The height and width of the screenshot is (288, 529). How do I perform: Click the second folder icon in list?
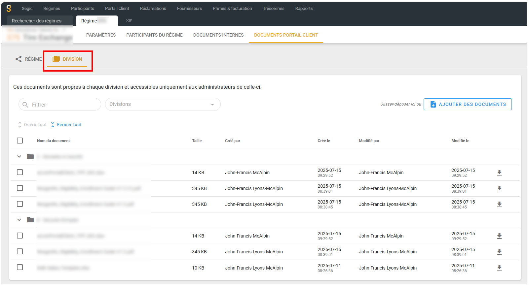tap(30, 220)
